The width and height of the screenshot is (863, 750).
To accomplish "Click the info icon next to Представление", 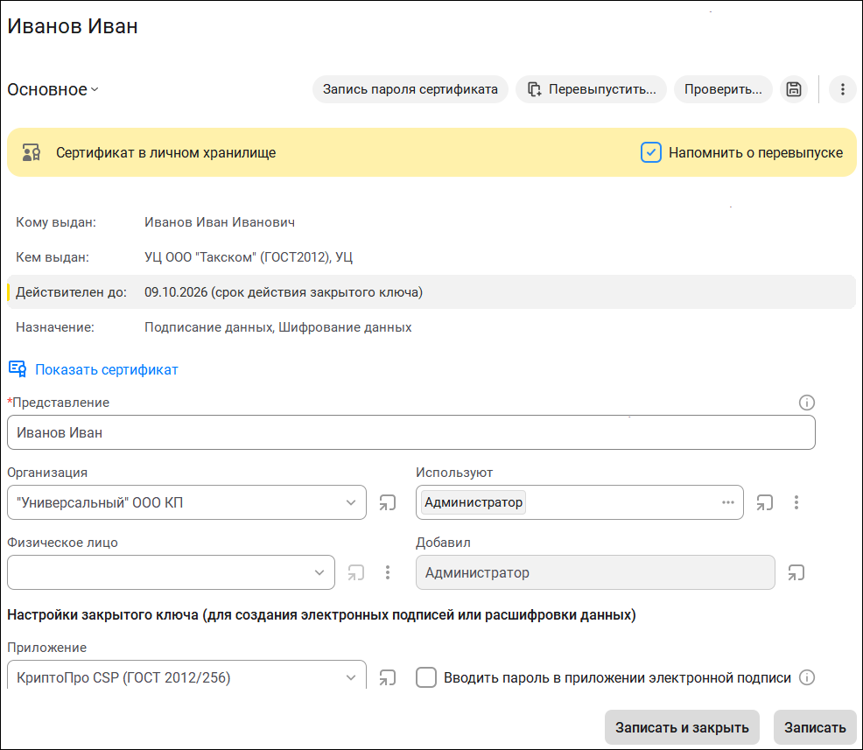I will click(x=806, y=403).
